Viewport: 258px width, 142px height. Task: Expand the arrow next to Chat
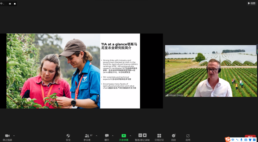pyautogui.click(x=113, y=136)
